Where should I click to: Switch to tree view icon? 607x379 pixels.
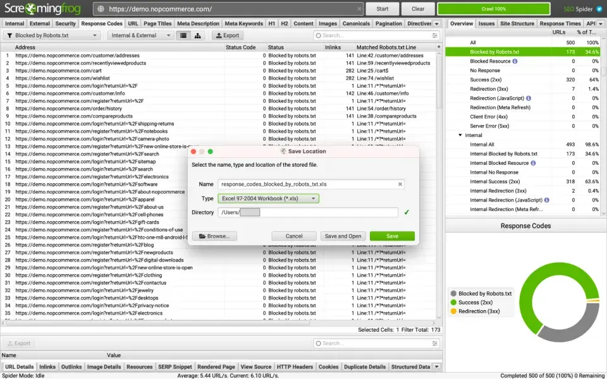click(x=197, y=35)
